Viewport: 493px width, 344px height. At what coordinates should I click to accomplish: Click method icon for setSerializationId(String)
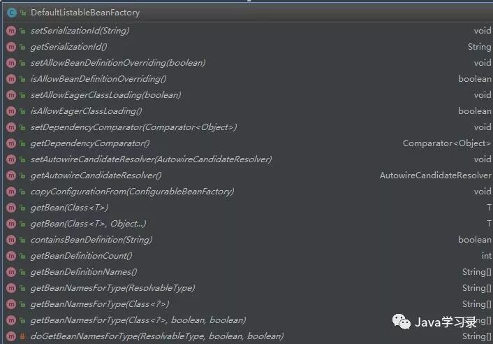[11, 31]
